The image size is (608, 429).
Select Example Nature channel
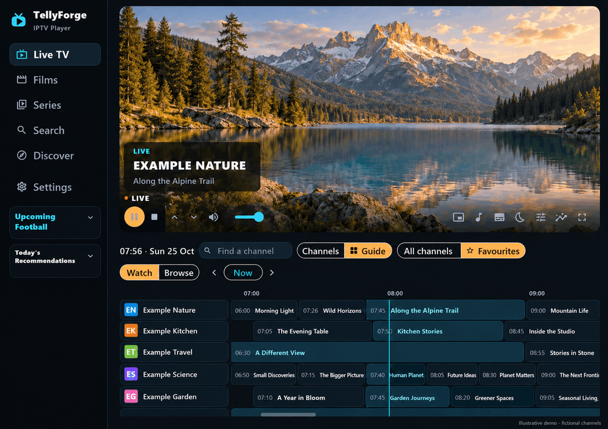point(174,310)
